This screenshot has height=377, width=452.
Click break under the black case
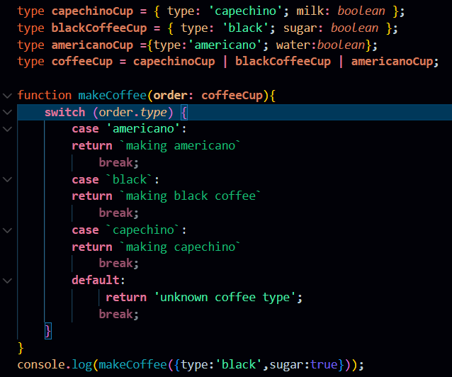pyautogui.click(x=116, y=213)
